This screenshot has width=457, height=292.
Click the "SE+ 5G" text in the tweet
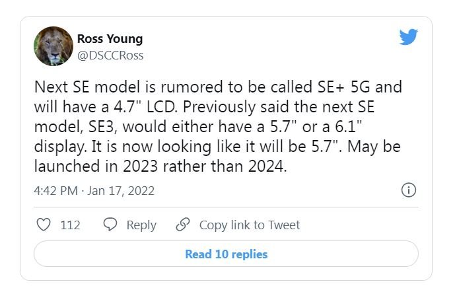332,87
